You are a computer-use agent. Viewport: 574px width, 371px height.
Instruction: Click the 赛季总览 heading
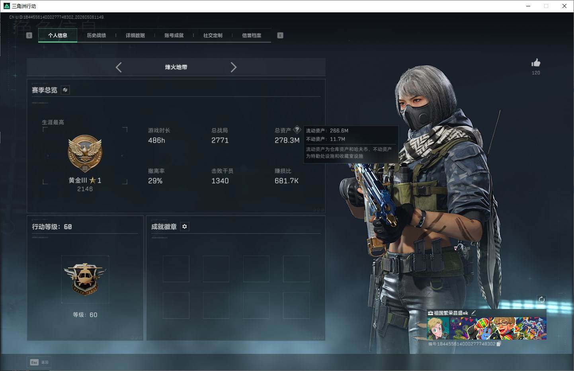click(45, 90)
